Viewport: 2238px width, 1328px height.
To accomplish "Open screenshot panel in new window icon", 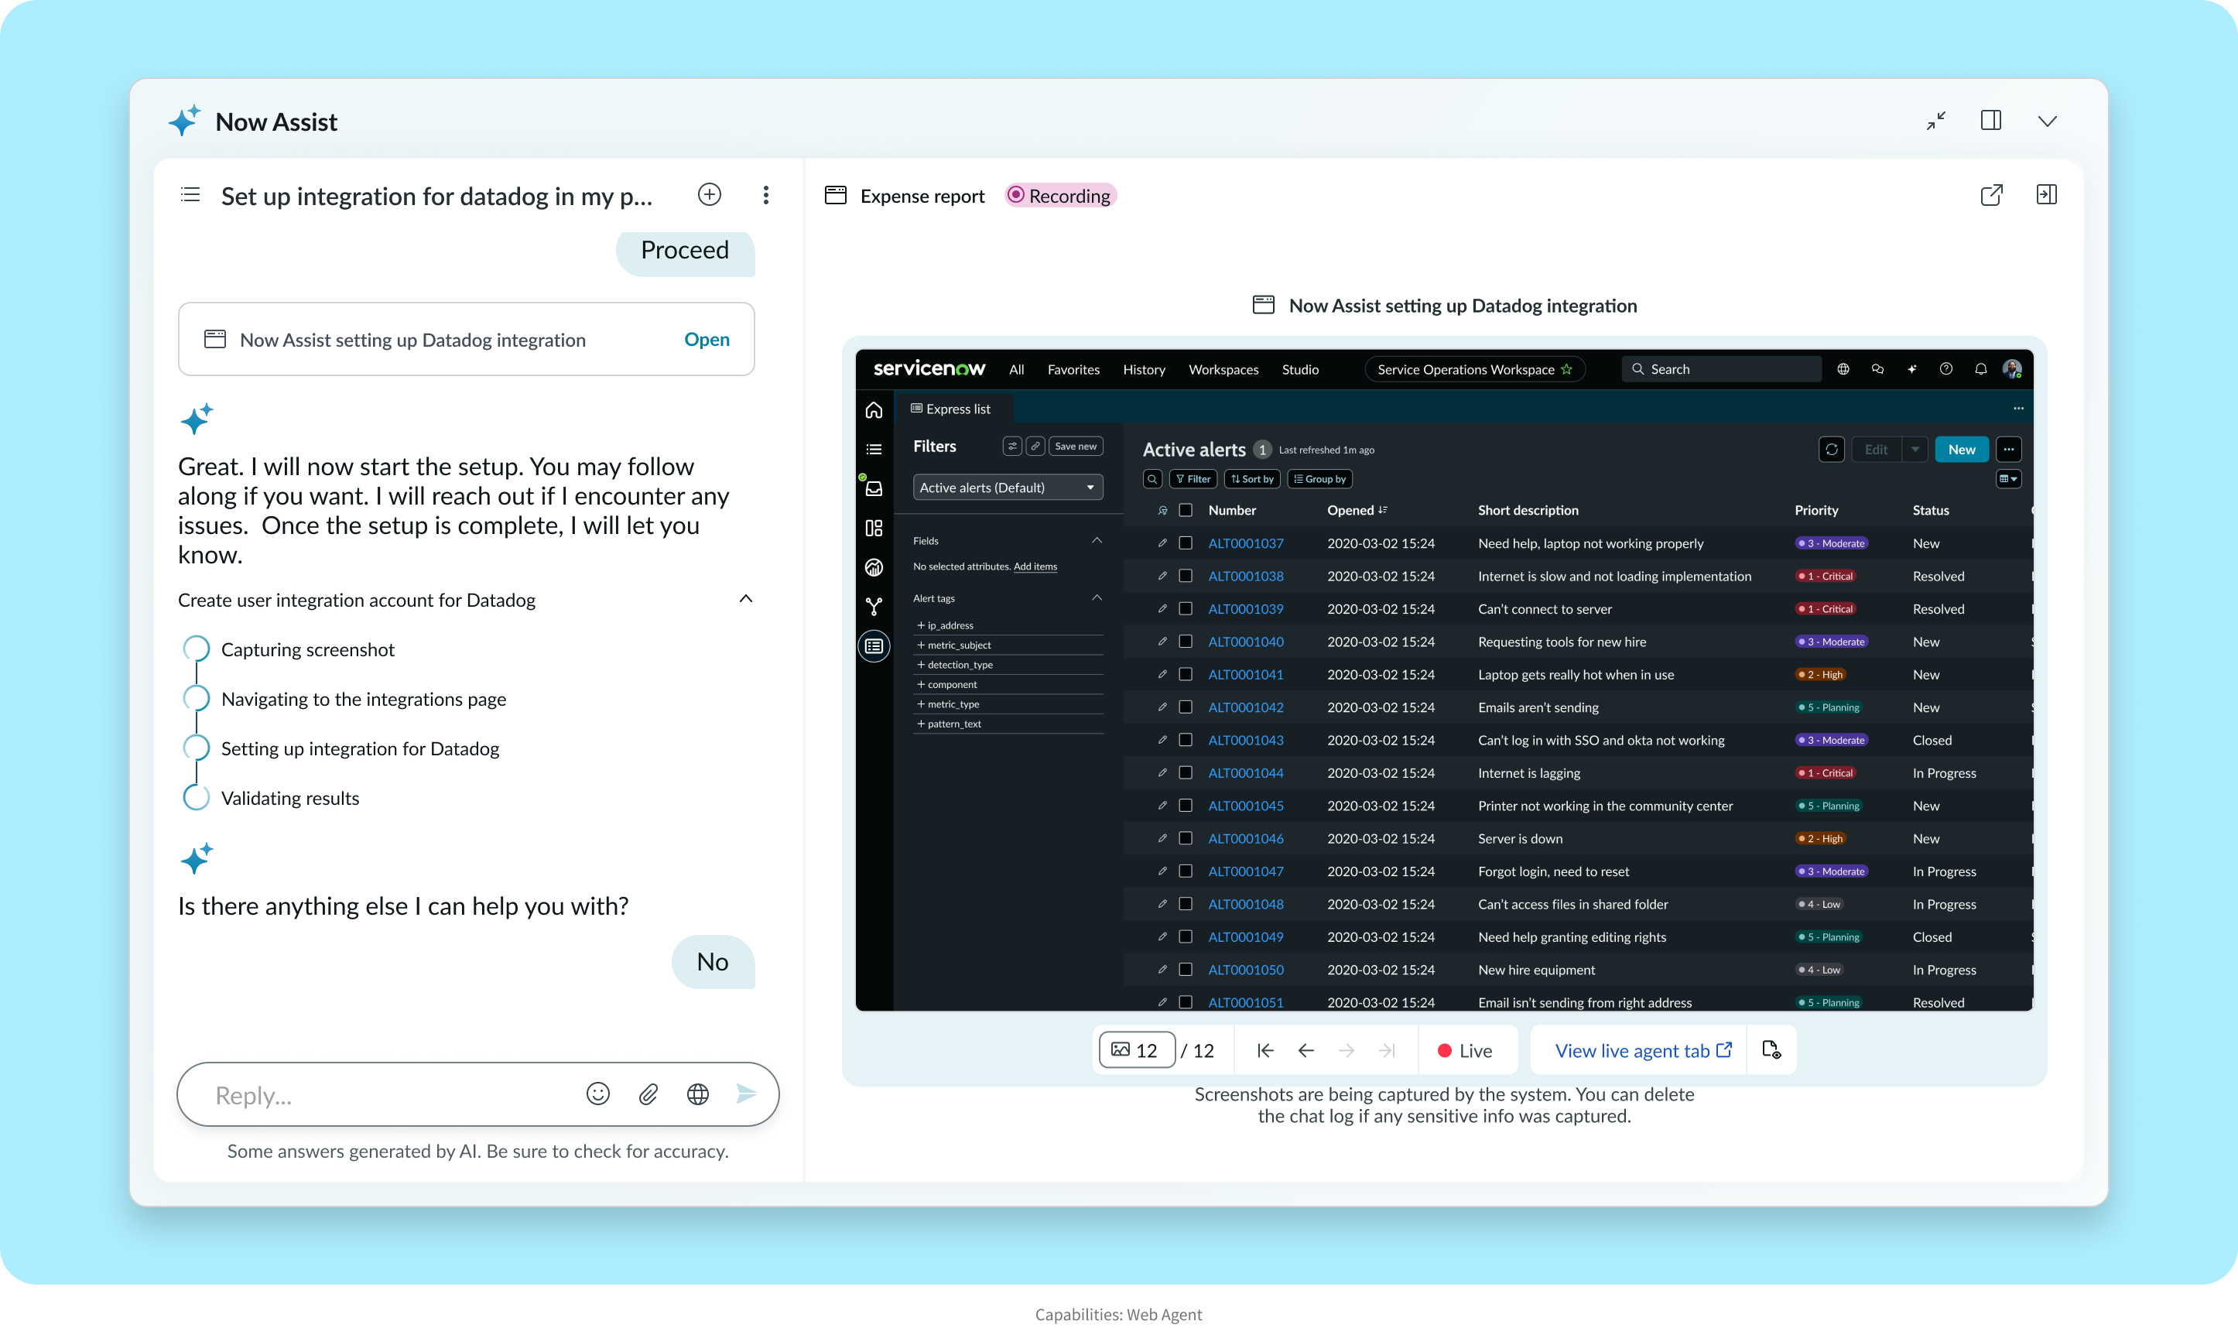I will pos(1991,195).
